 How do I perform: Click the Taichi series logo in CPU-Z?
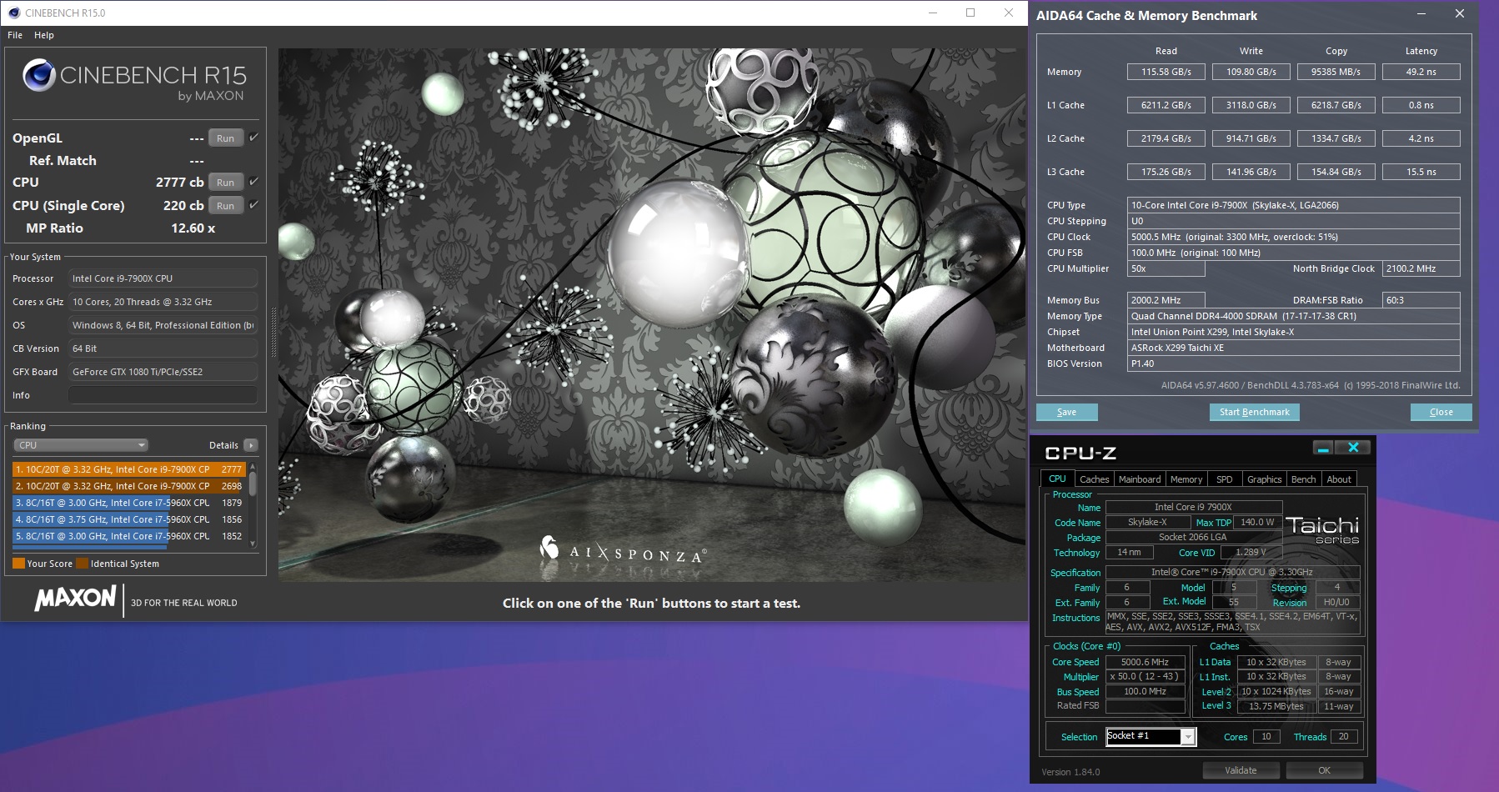(x=1322, y=529)
